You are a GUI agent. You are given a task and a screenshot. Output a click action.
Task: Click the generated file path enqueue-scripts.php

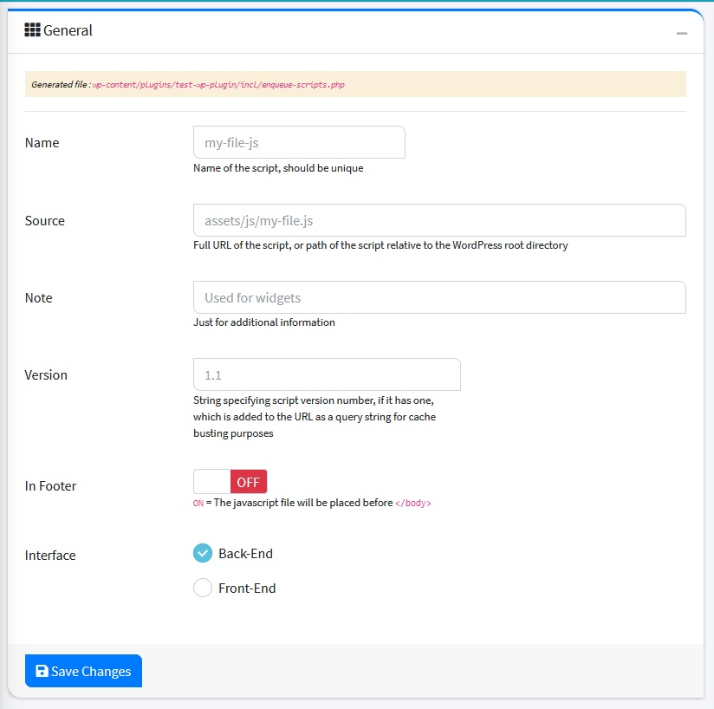[x=221, y=85]
